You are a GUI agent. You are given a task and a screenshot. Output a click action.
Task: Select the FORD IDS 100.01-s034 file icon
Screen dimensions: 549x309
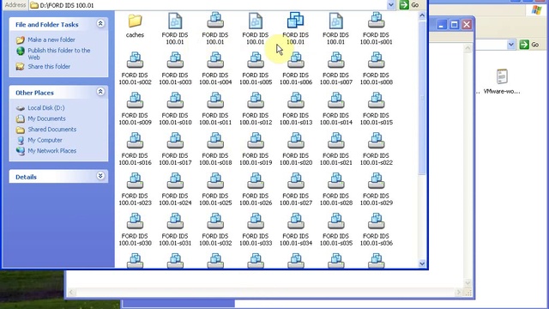point(296,221)
